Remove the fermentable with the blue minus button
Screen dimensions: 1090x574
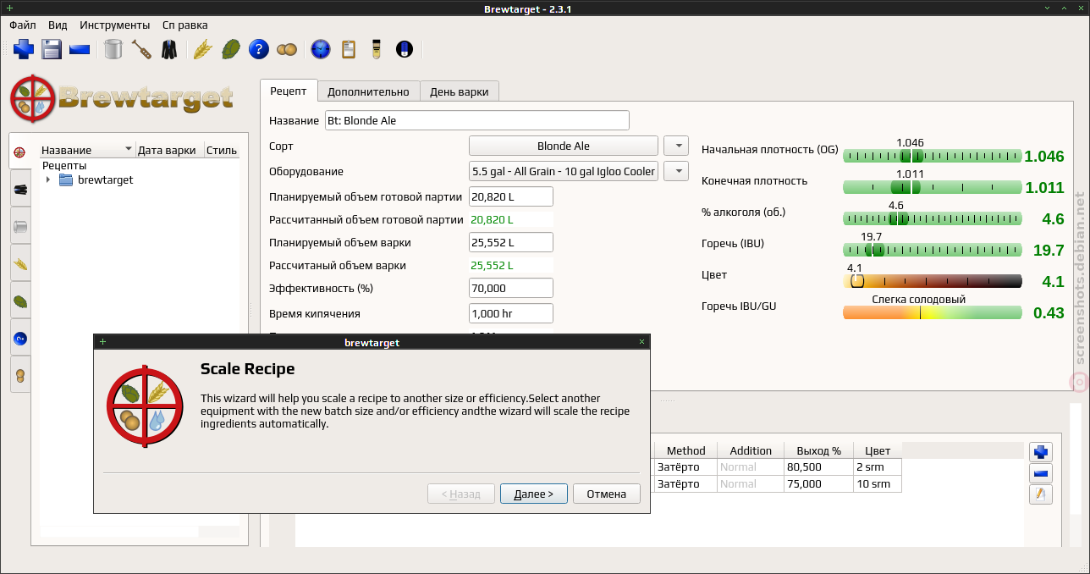[1041, 473]
